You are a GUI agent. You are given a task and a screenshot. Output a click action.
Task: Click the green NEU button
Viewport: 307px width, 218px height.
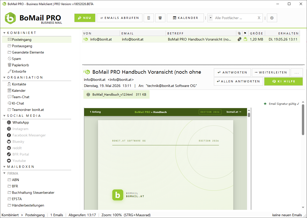[x=85, y=18]
